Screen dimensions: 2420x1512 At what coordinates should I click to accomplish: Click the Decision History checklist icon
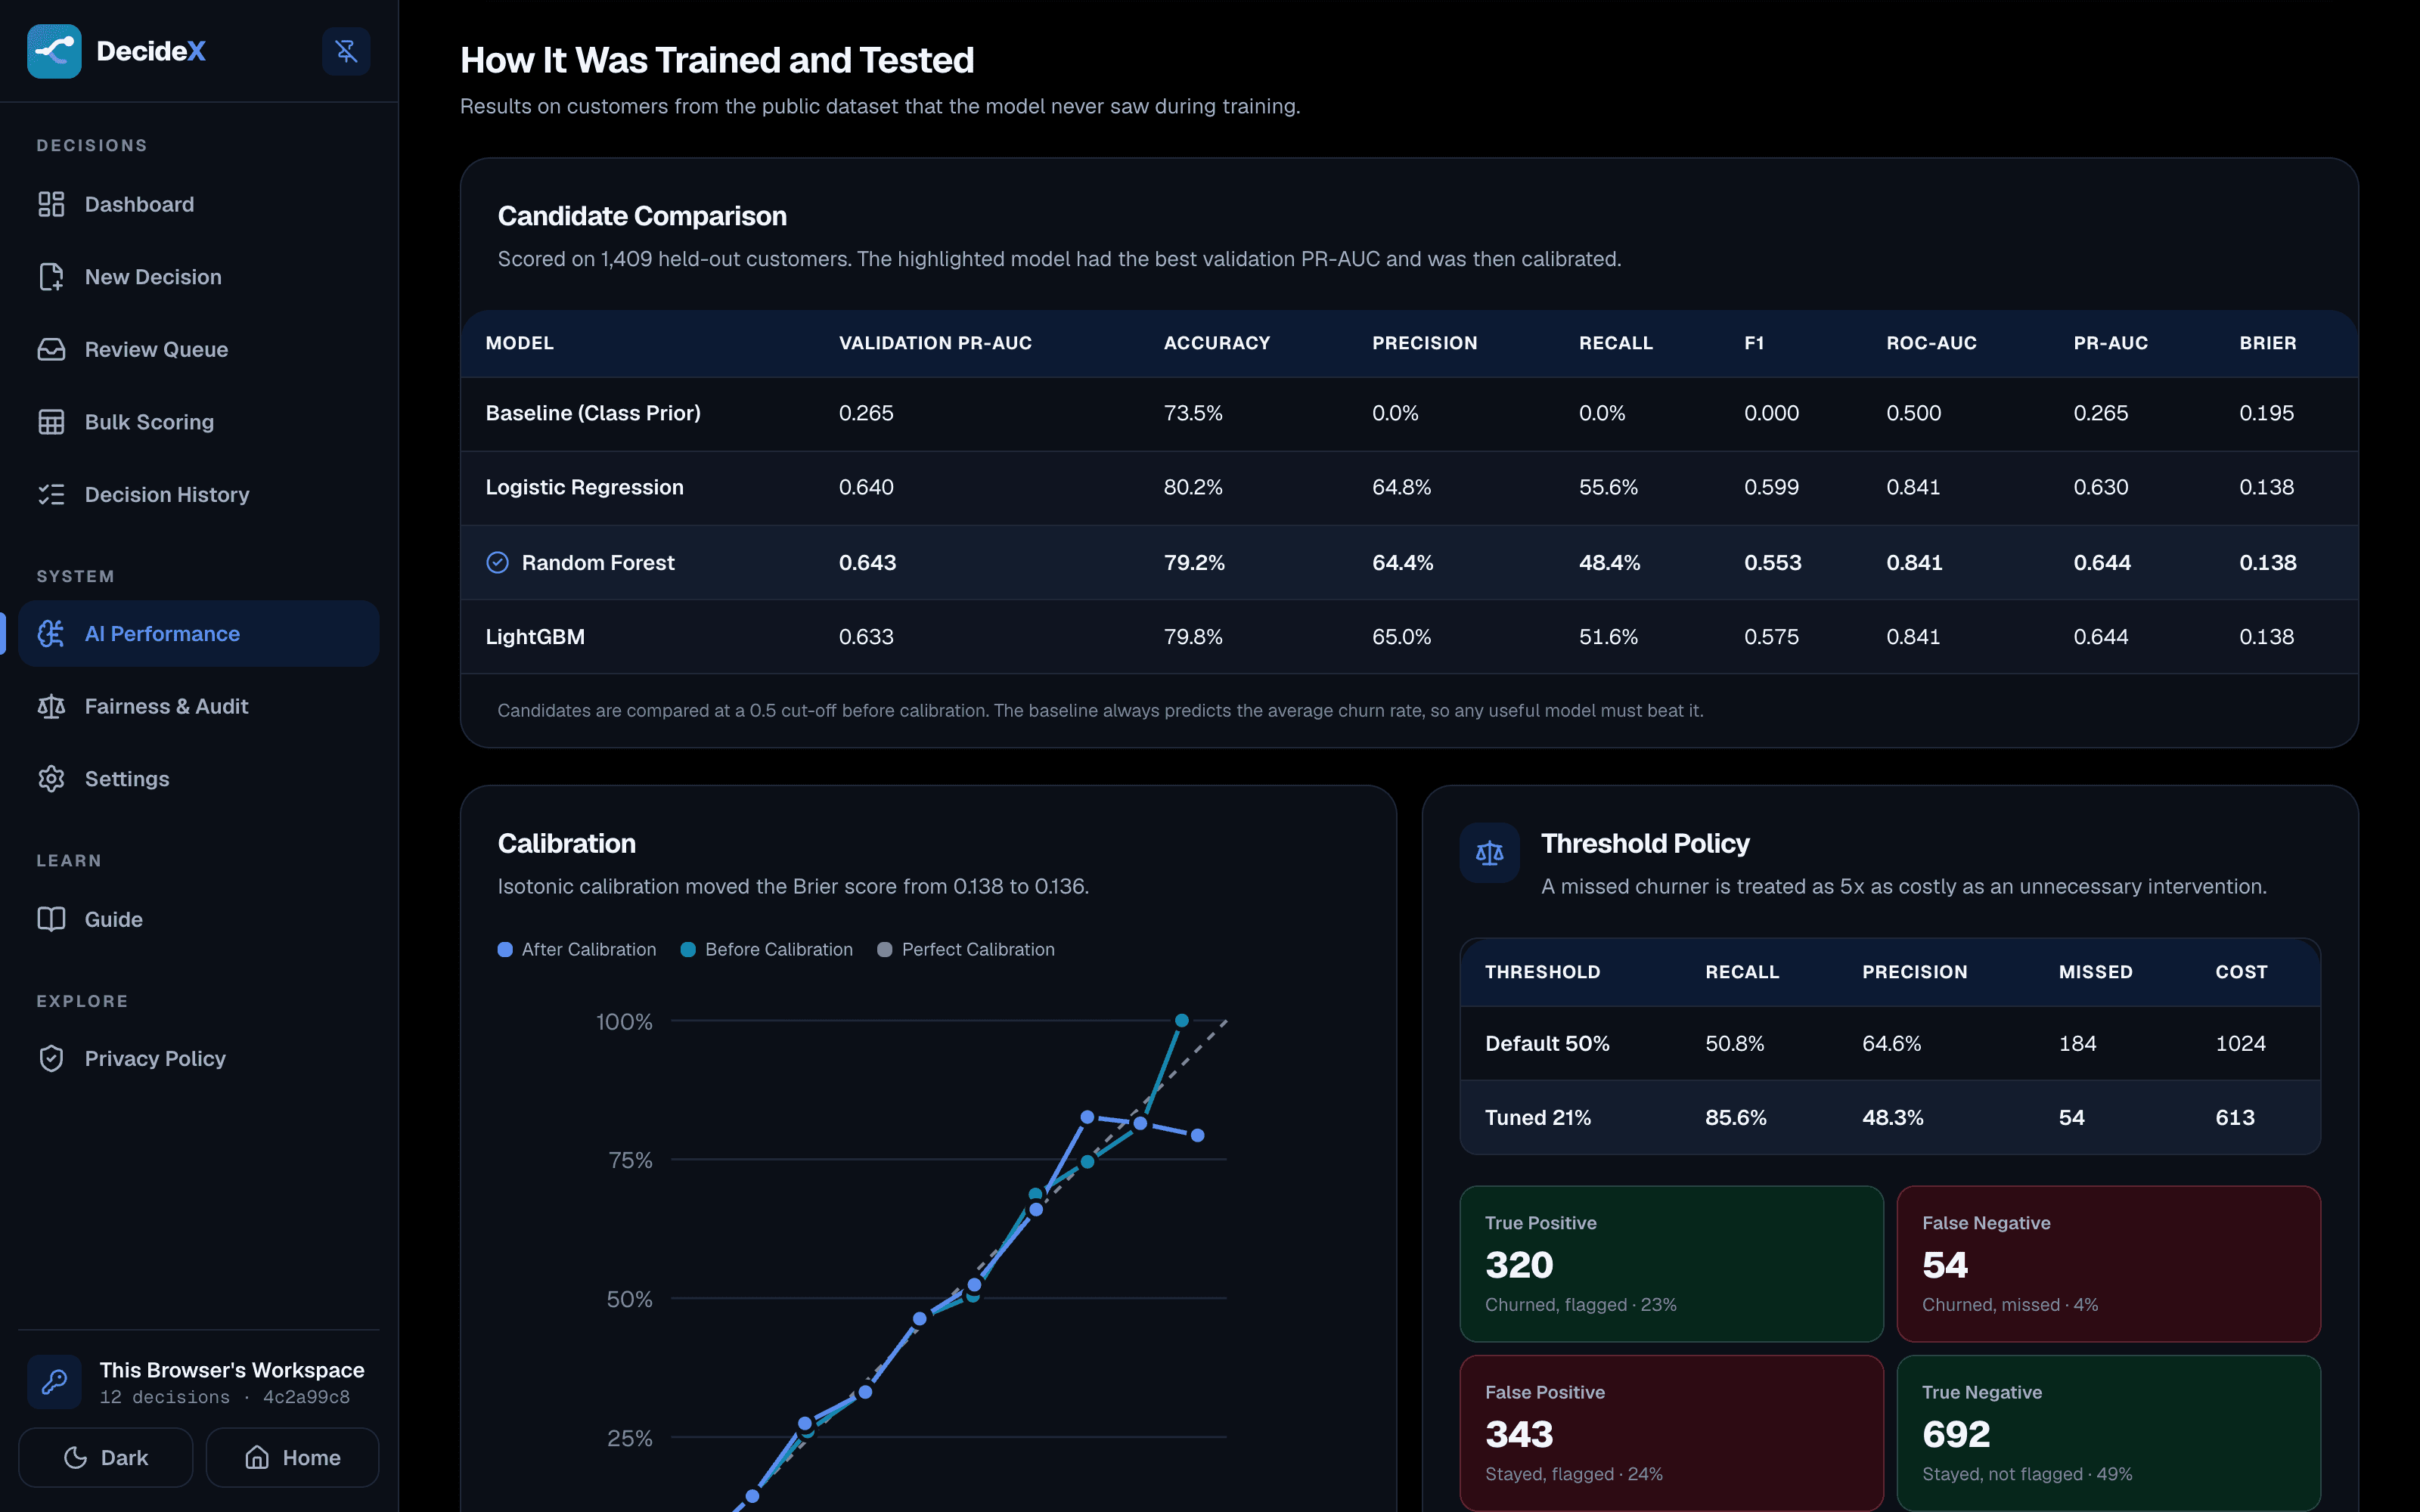coord(51,494)
